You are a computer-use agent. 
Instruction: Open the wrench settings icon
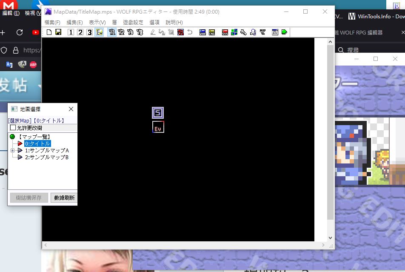[x=244, y=32]
